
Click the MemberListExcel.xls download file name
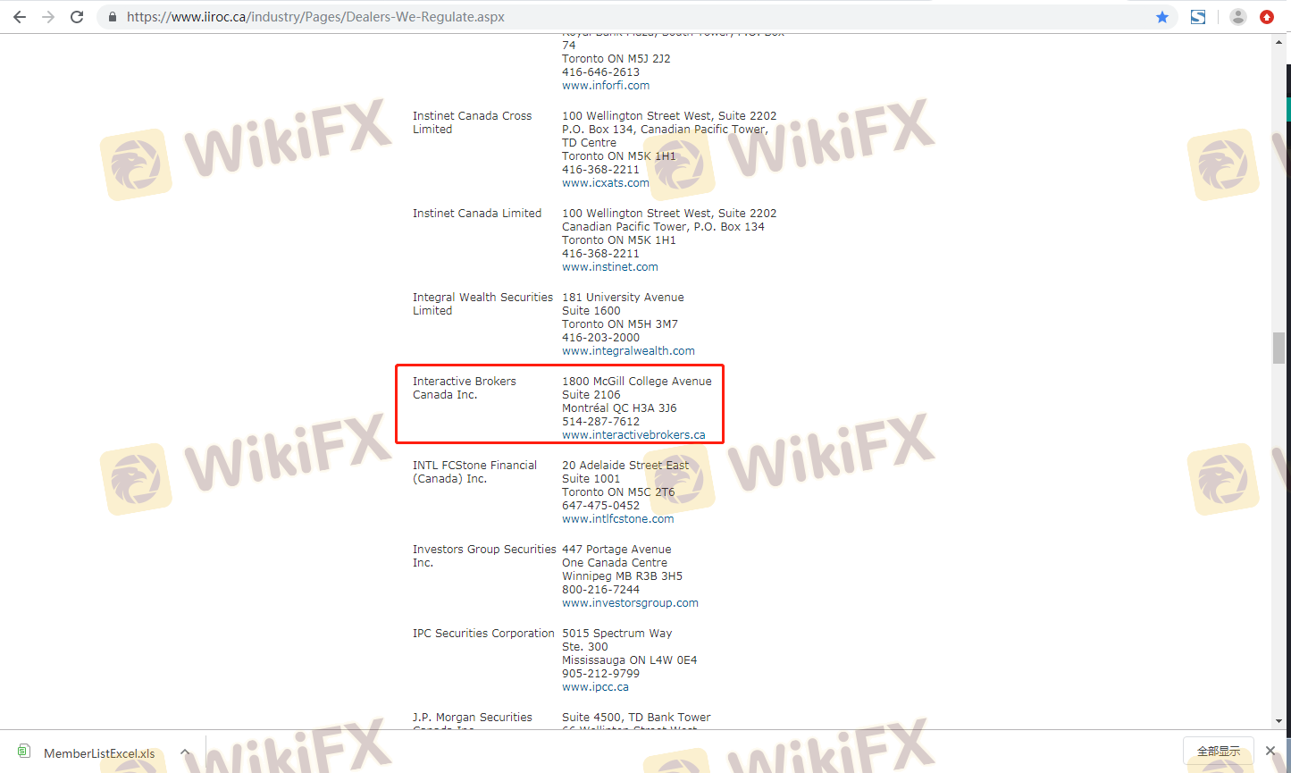(99, 753)
